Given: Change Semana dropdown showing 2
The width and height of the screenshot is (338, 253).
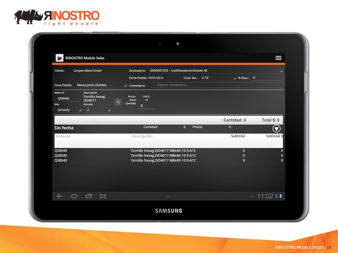Looking at the screenshot, I should click(x=98, y=110).
